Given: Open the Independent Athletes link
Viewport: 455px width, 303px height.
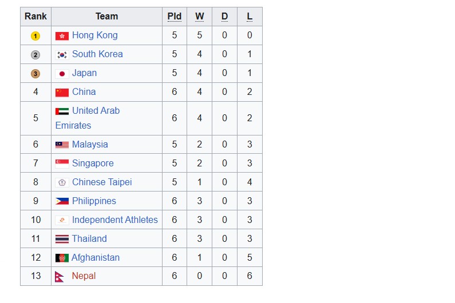Looking at the screenshot, I should pyautogui.click(x=115, y=220).
